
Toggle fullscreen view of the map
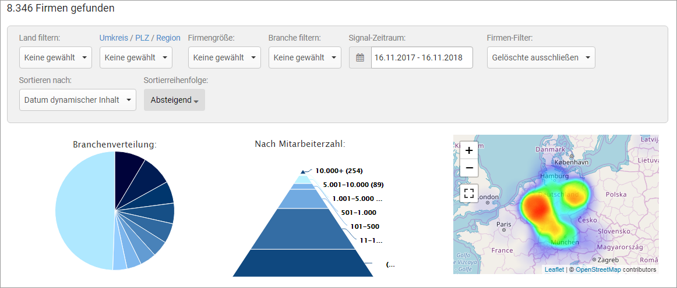tap(470, 193)
